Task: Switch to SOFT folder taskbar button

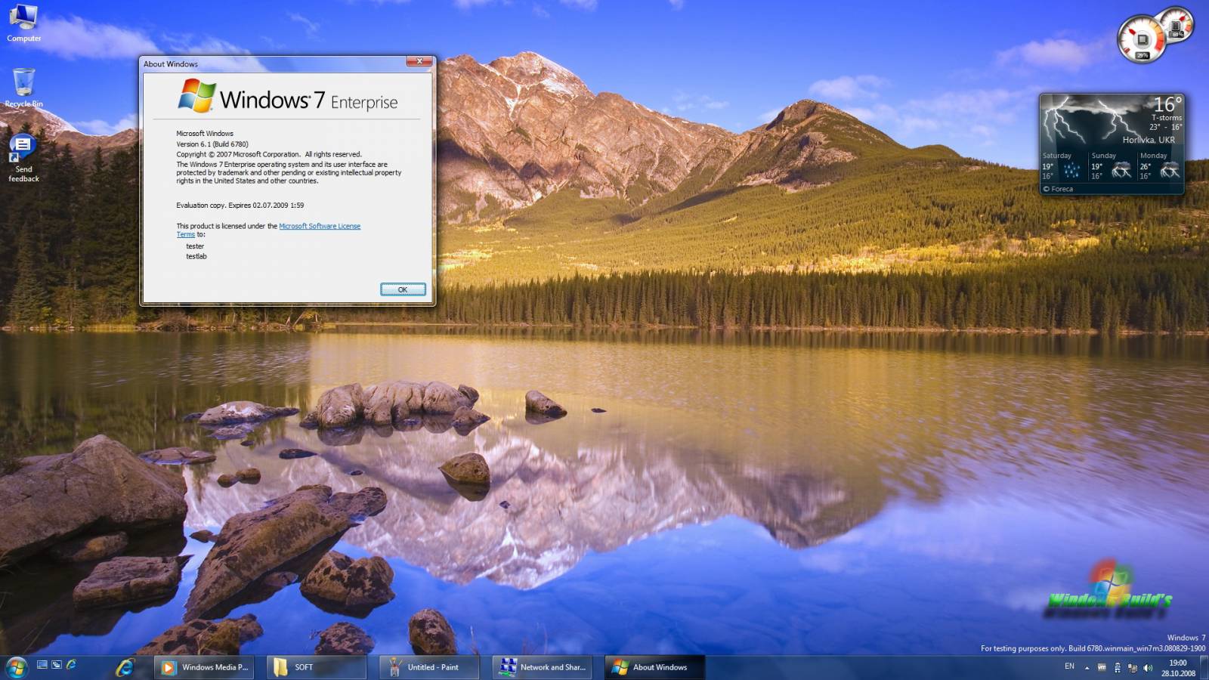Action: tap(317, 667)
